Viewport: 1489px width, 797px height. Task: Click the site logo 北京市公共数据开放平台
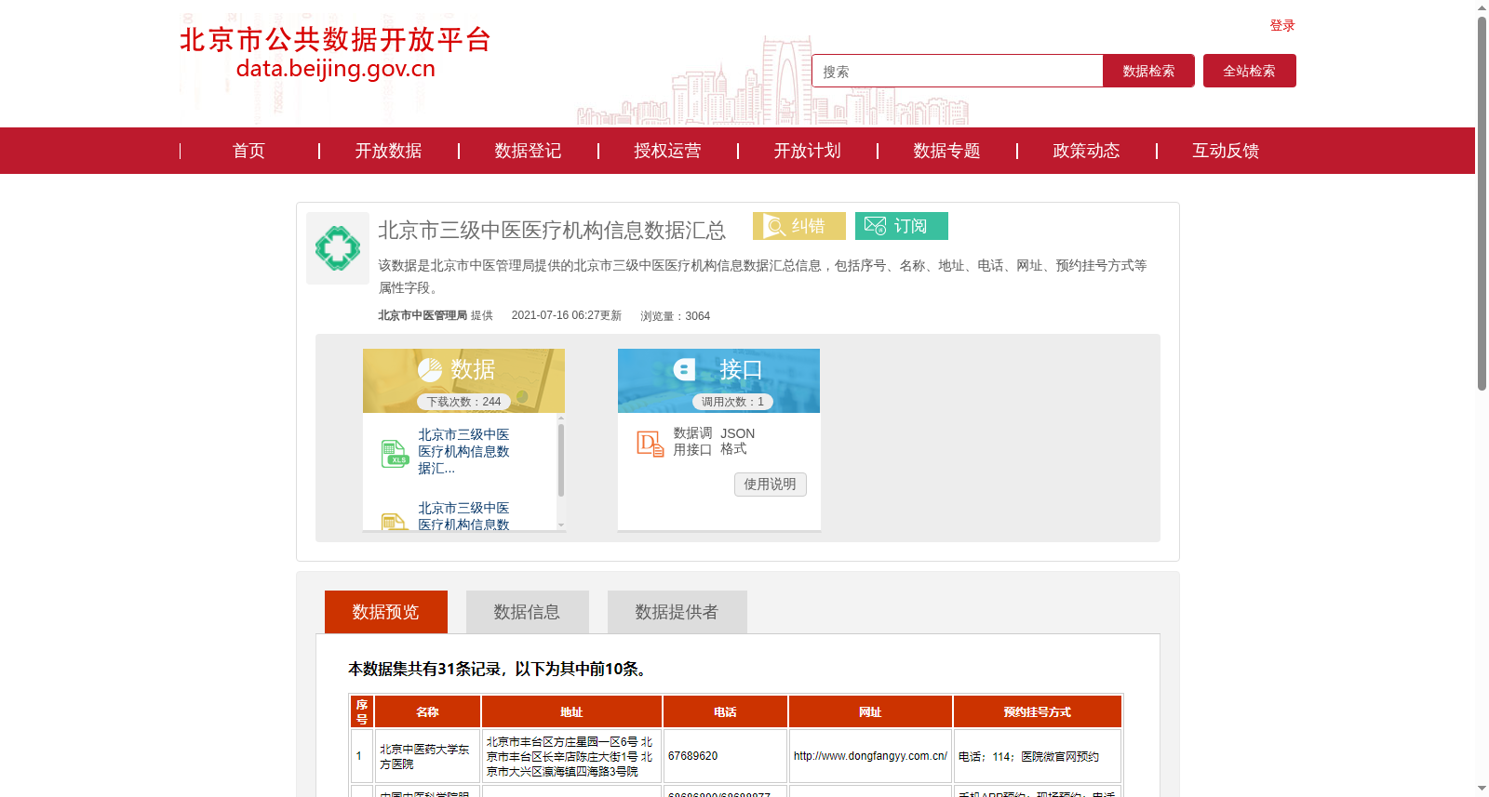tap(335, 53)
